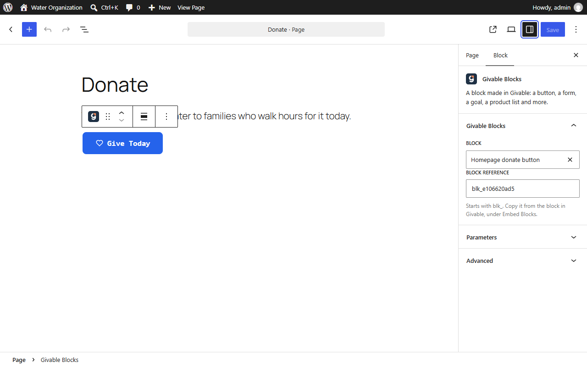Switch to the Page settings tab
Viewport: 587px width, 367px height.
(x=472, y=55)
